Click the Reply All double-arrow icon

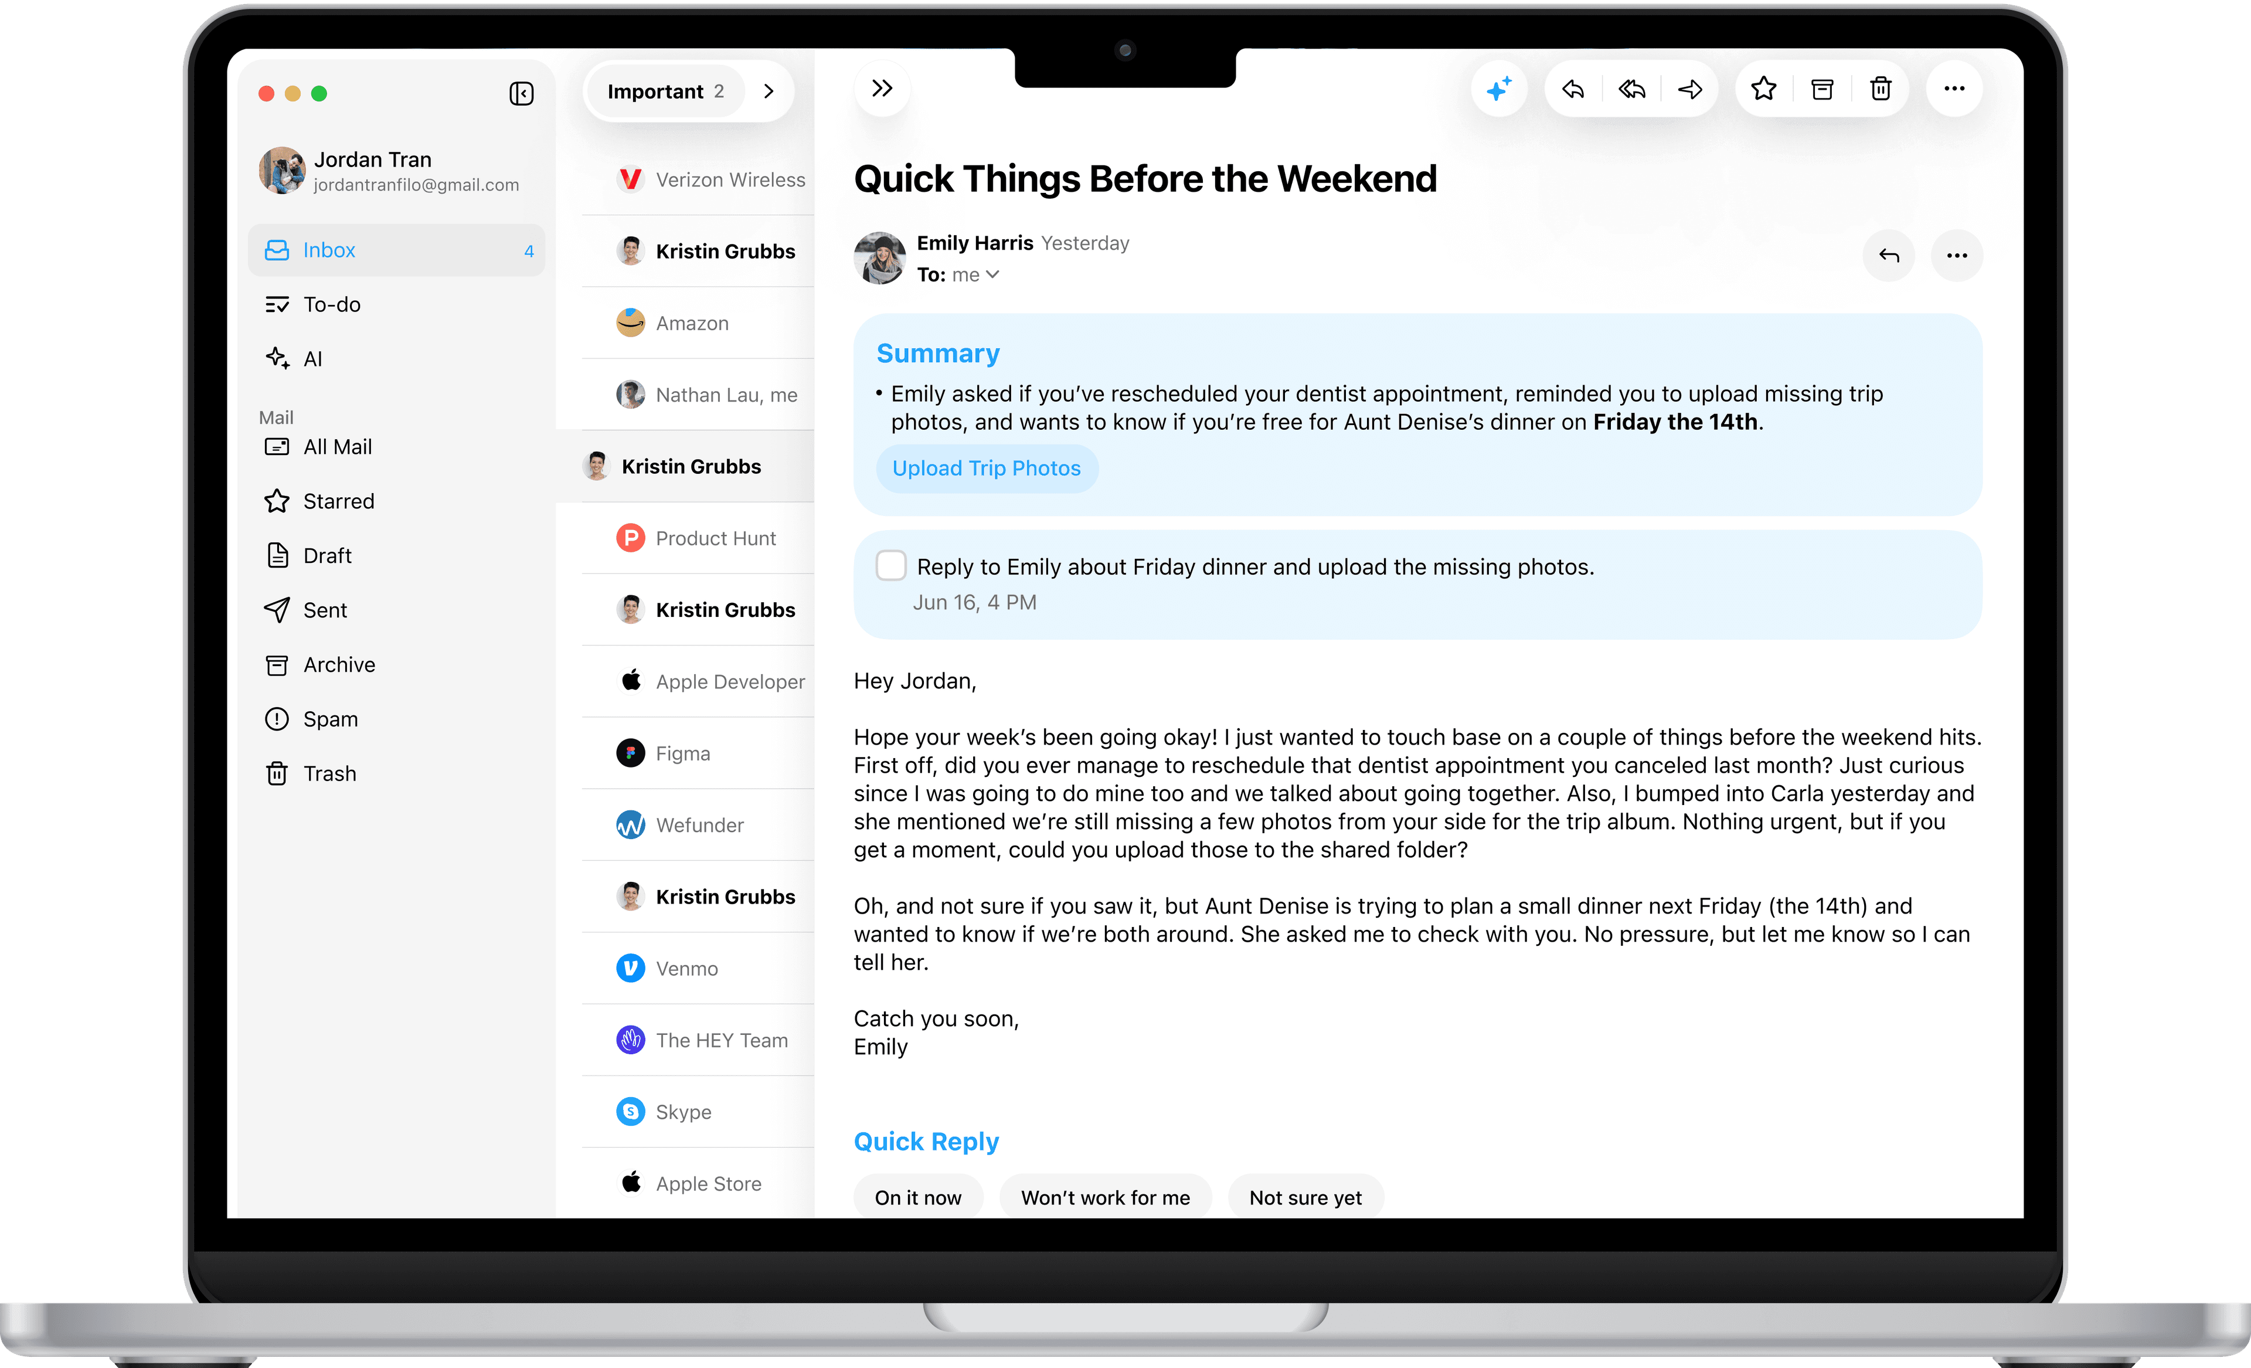pyautogui.click(x=1631, y=90)
